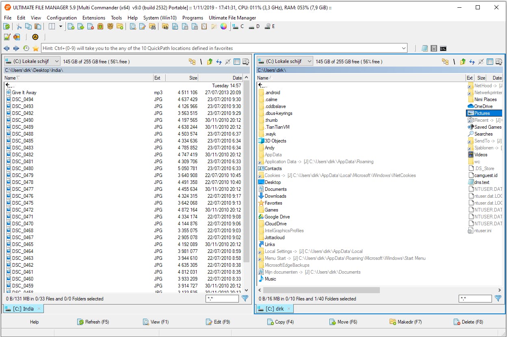The height and width of the screenshot is (337, 507).
Task: Switch to drive D in toolbar
Action: coord(254,26)
